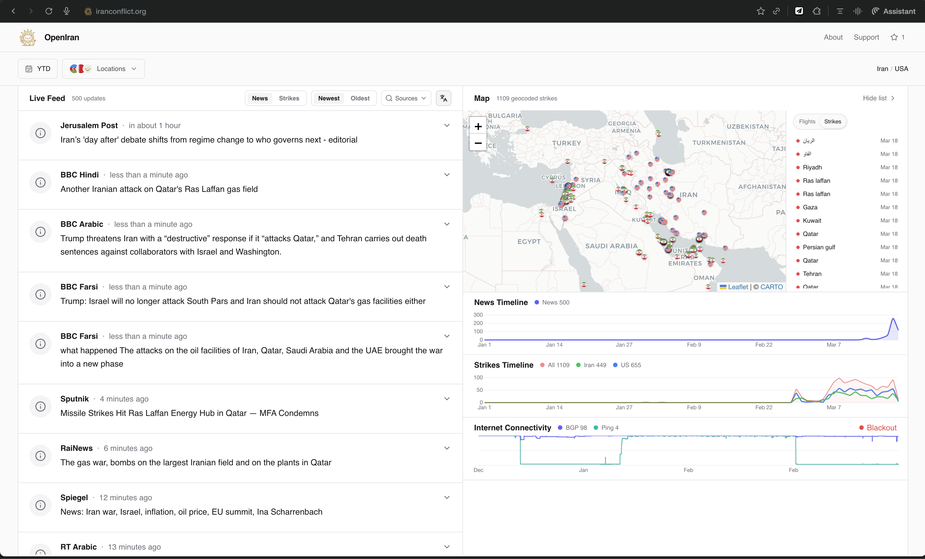The width and height of the screenshot is (925, 559).
Task: Click the browser microphone icon
Action: coord(67,11)
